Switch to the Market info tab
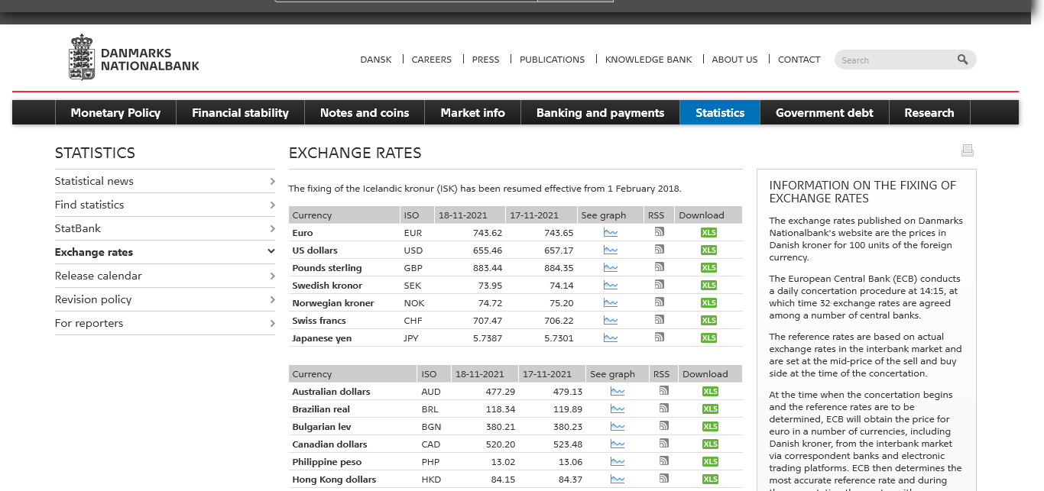 [x=472, y=113]
